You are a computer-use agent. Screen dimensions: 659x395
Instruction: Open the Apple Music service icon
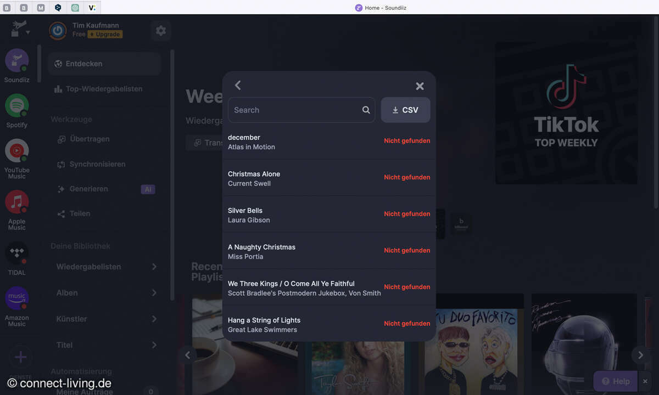(x=17, y=202)
